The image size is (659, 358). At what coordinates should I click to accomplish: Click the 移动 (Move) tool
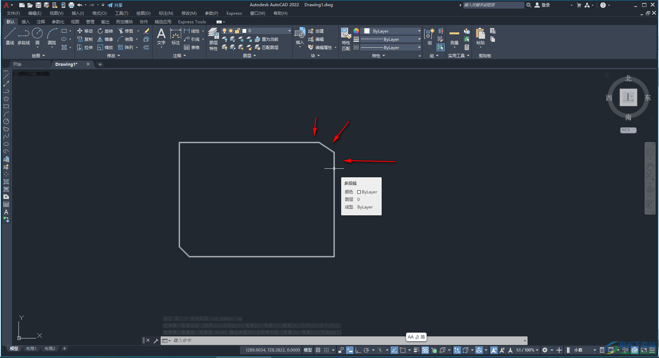click(x=85, y=31)
